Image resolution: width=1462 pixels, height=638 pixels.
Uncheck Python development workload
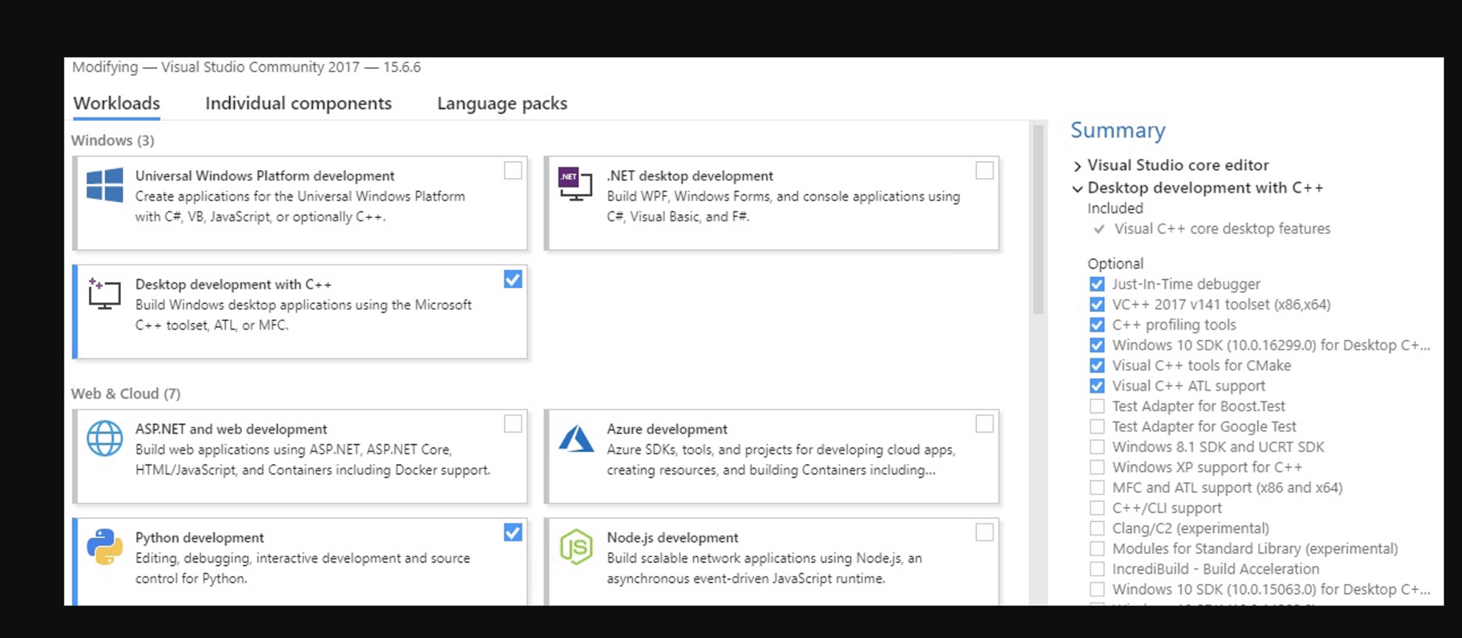(x=513, y=532)
